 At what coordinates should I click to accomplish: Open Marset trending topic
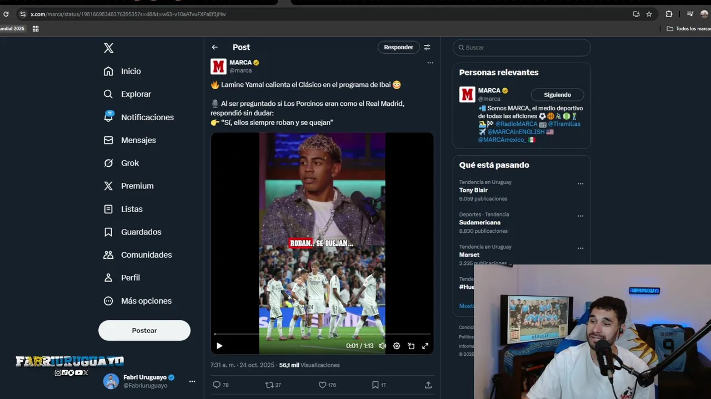pyautogui.click(x=469, y=255)
